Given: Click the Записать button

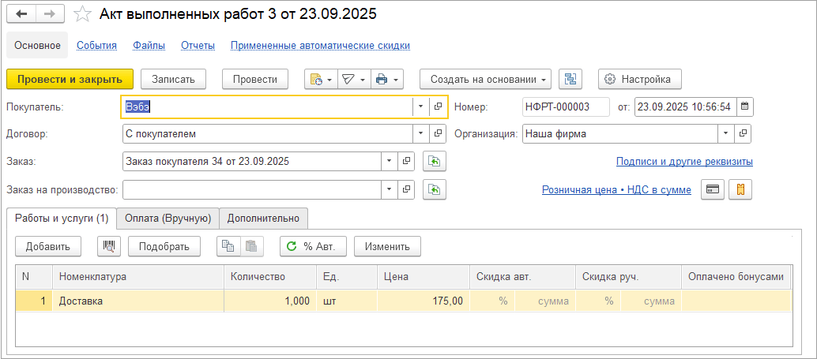Looking at the screenshot, I should pyautogui.click(x=174, y=80).
